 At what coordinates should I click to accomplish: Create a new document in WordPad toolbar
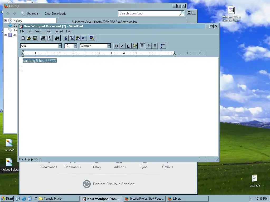(x=23, y=38)
